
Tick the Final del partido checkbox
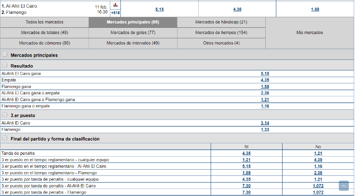click(x=5, y=139)
